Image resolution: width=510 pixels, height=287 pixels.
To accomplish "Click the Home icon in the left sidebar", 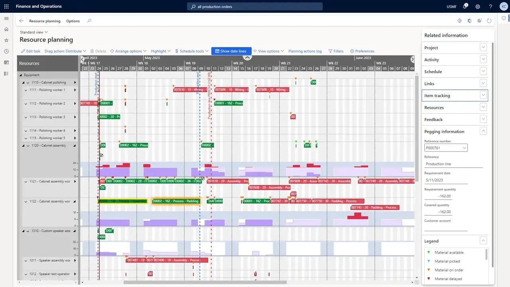I will 6,29.
